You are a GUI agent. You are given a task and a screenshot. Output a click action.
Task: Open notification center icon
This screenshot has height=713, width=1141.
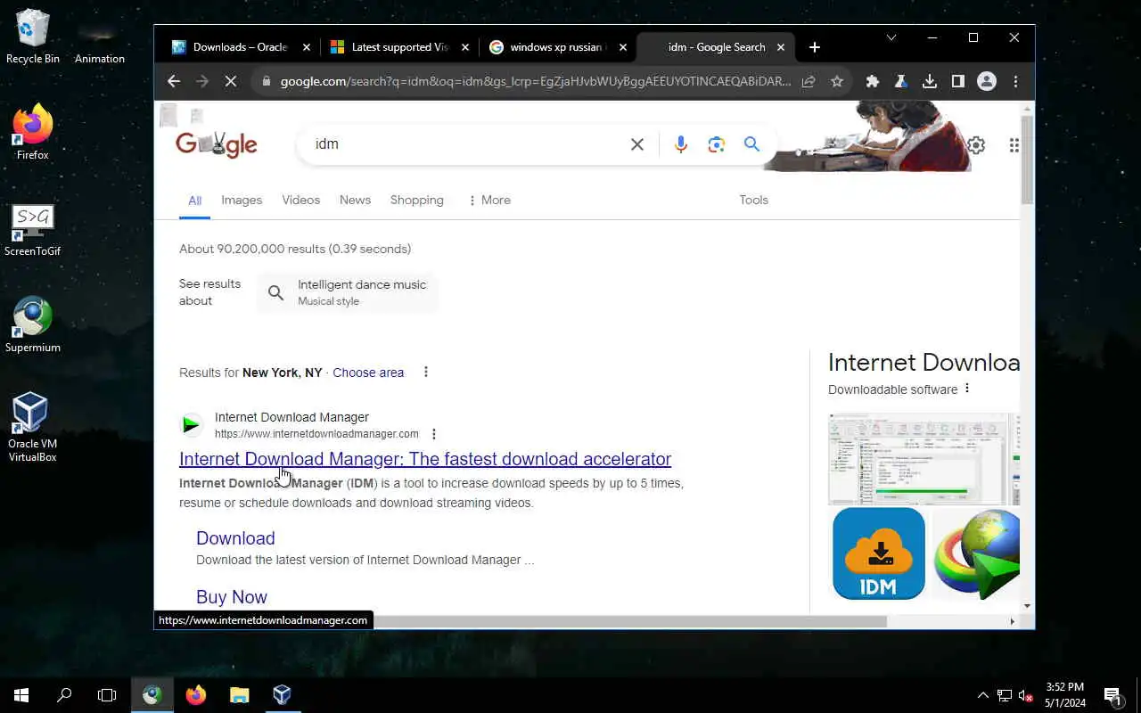[1112, 695]
